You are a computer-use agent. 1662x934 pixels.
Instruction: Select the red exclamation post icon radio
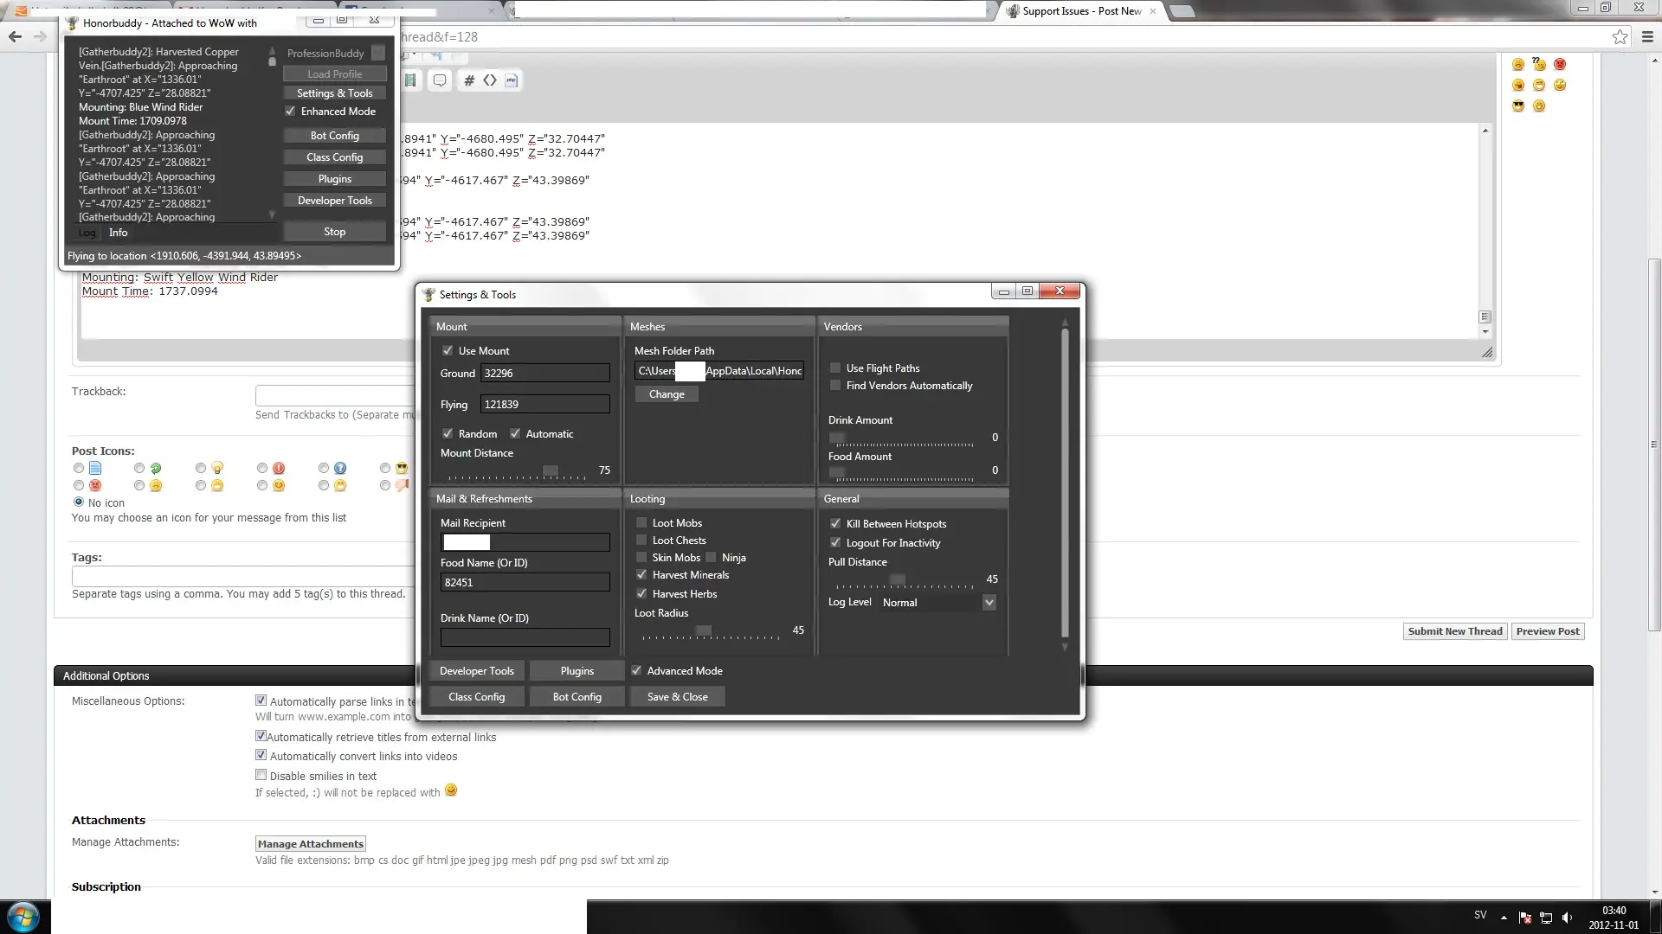point(262,468)
